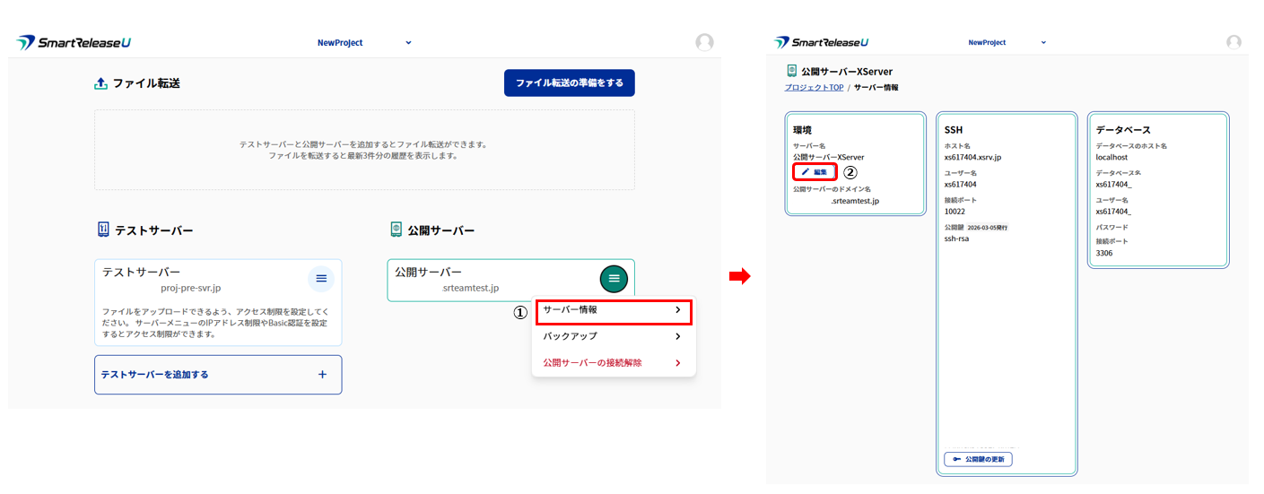Open user avatar in left screen header
This screenshot has width=1264, height=494.
704,42
